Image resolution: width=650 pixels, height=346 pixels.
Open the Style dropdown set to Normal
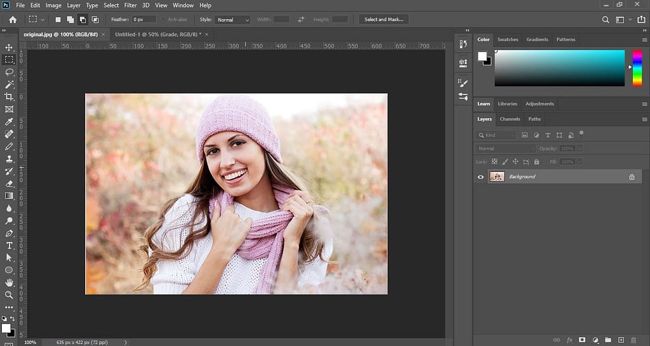click(232, 20)
